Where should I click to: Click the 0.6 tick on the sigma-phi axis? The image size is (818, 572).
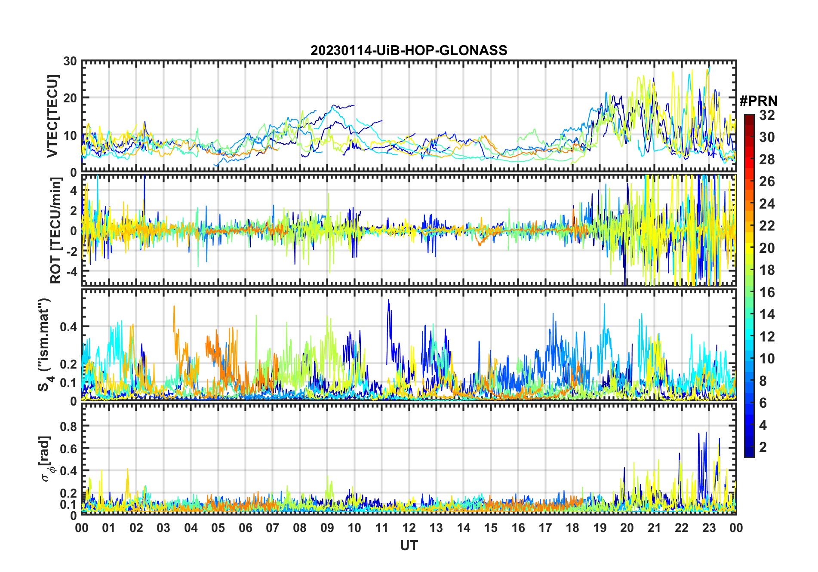tap(68, 449)
